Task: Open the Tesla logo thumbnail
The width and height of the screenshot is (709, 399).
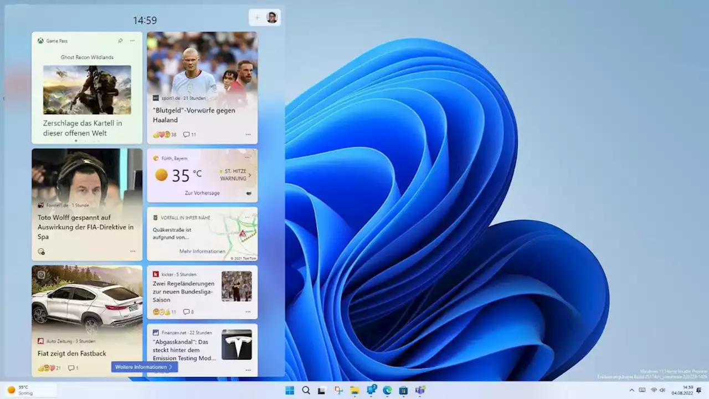Action: [237, 345]
